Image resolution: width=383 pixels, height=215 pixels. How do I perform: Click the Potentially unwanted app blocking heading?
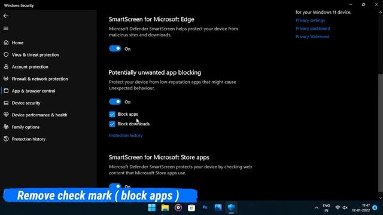[155, 72]
